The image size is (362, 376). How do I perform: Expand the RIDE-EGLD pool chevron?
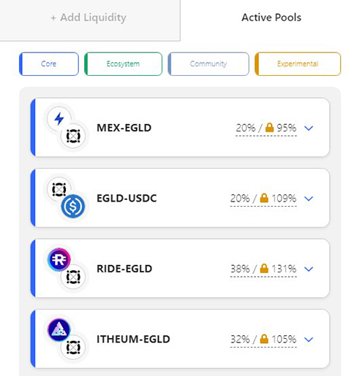tap(309, 269)
